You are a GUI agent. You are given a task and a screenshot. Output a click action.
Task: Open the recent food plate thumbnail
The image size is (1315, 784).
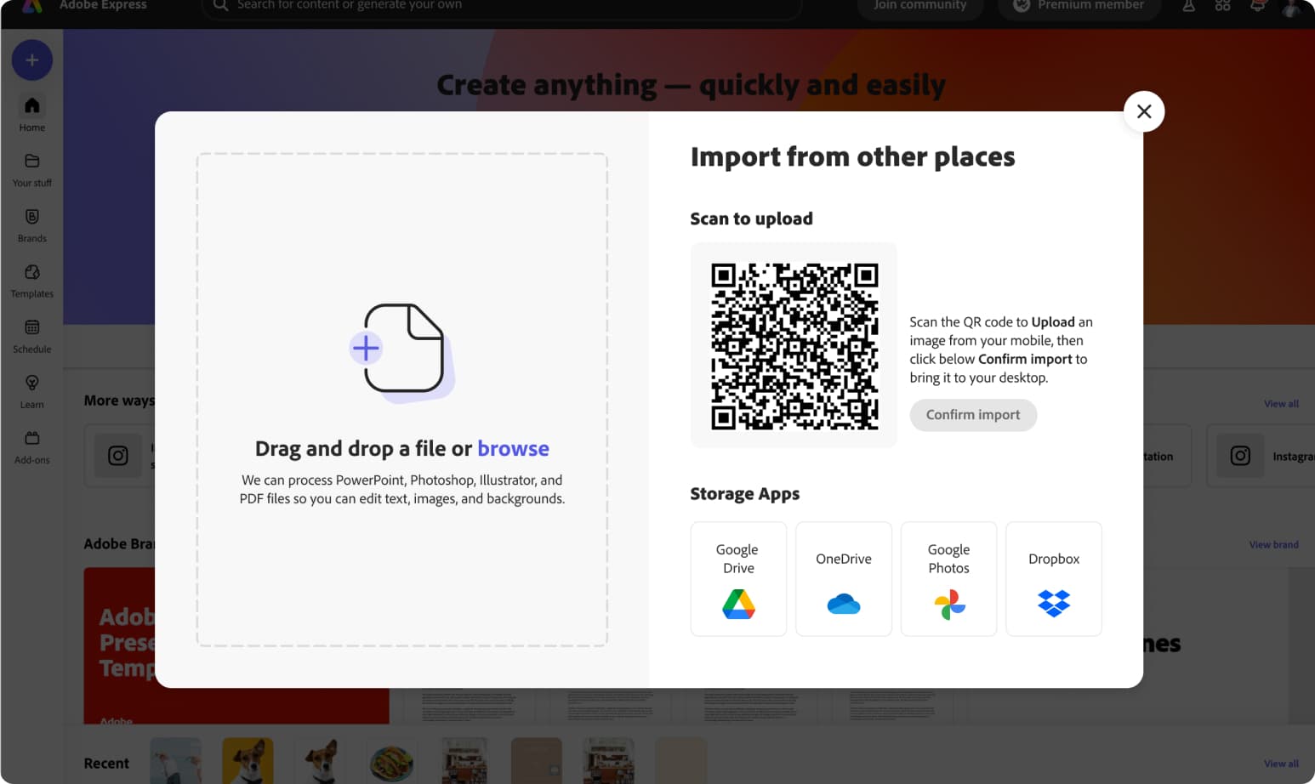click(x=392, y=762)
